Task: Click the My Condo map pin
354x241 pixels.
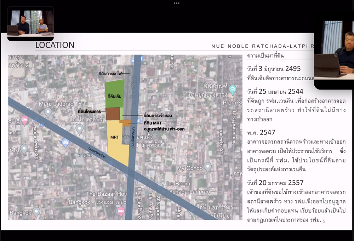Action: click(208, 166)
